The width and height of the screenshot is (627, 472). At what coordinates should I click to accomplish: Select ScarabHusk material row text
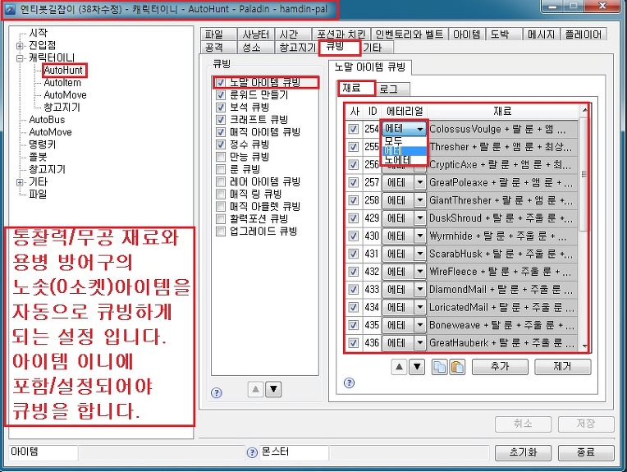[501, 254]
